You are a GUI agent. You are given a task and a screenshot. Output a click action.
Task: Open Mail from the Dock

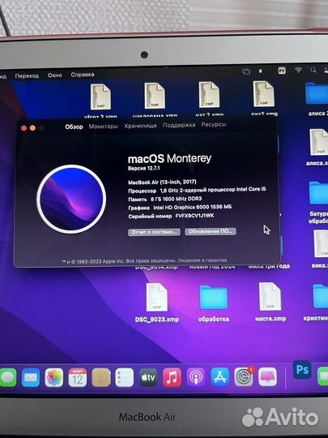click(x=31, y=378)
